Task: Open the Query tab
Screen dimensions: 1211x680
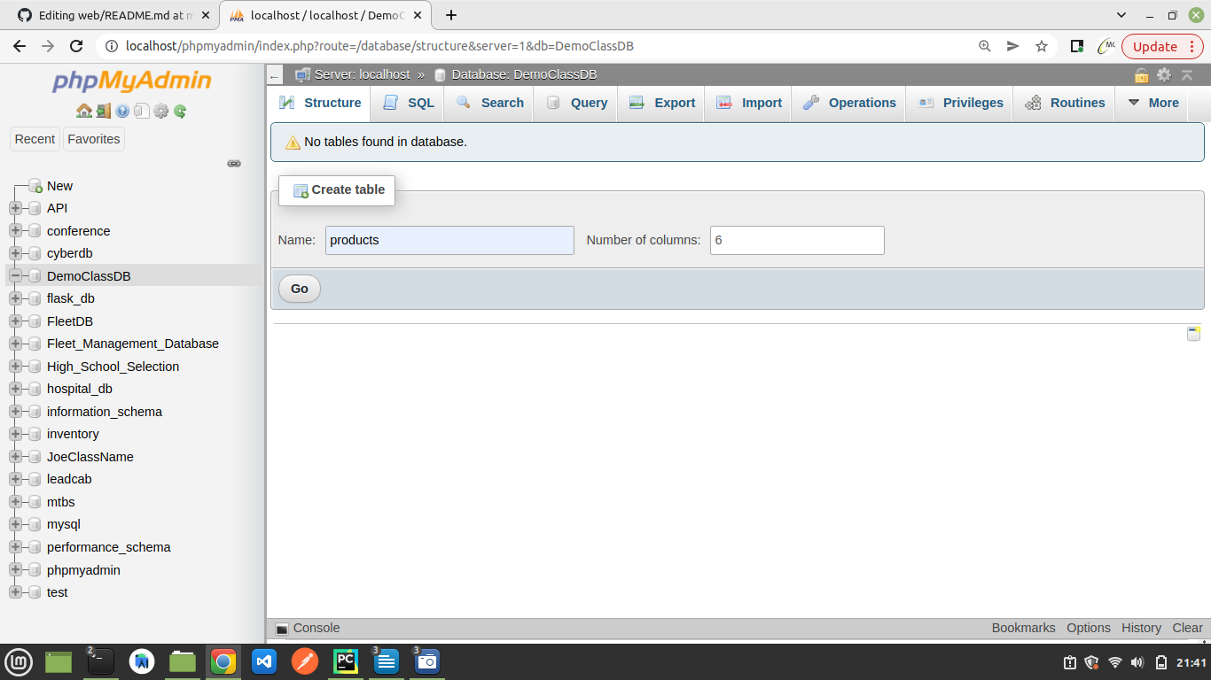Action: [x=576, y=103]
